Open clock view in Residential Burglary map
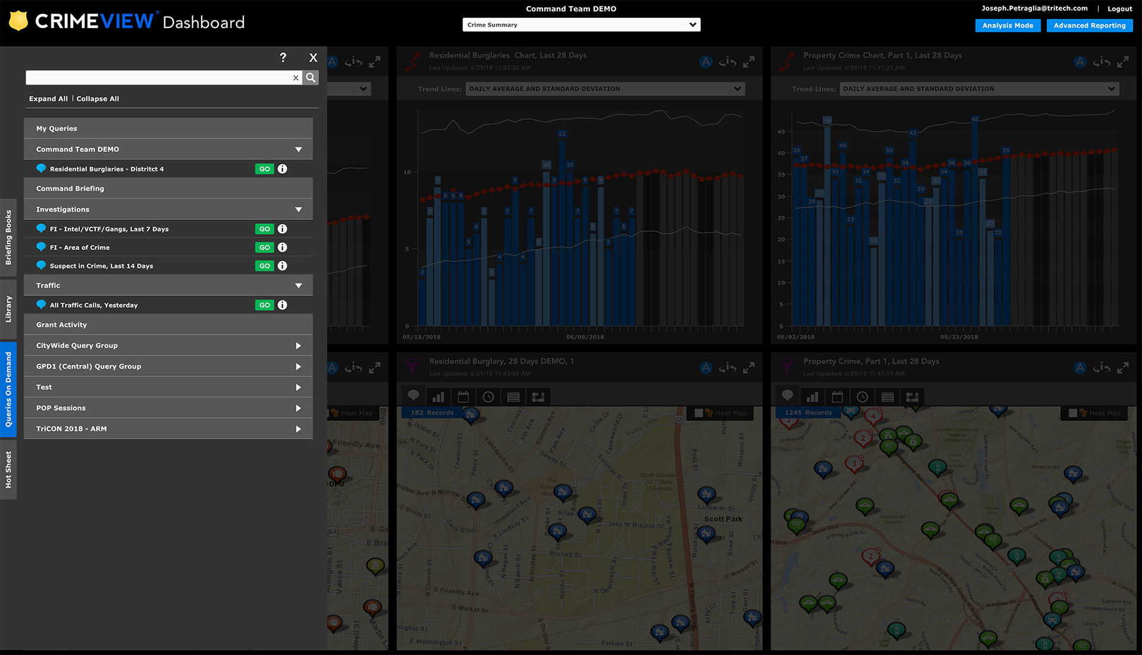Screen dimensions: 1142x655 click(x=488, y=397)
